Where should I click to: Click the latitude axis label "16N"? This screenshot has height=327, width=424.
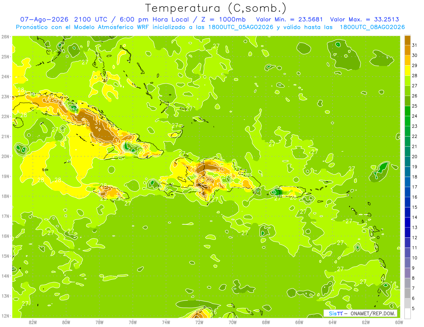(x=5, y=236)
